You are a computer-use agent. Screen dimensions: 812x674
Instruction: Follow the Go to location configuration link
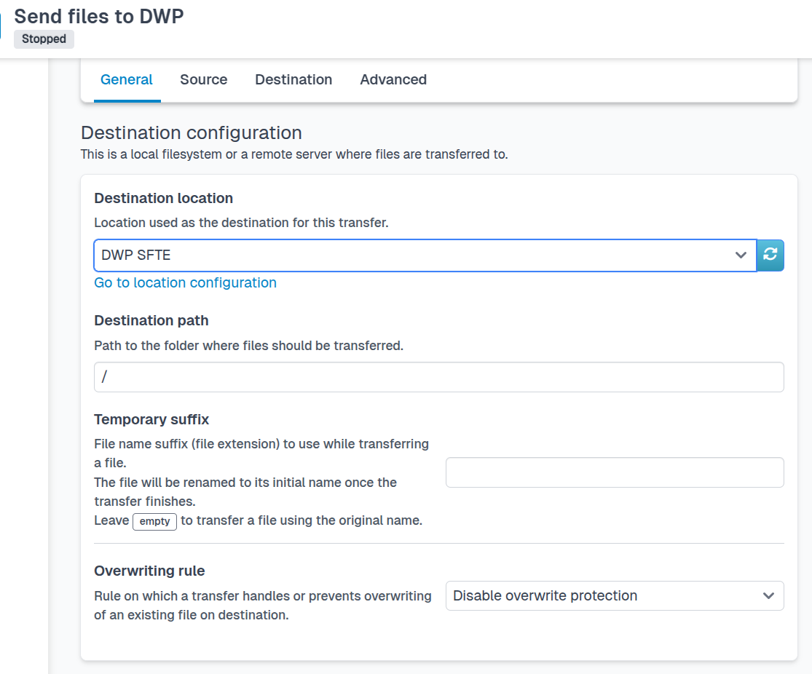click(185, 282)
